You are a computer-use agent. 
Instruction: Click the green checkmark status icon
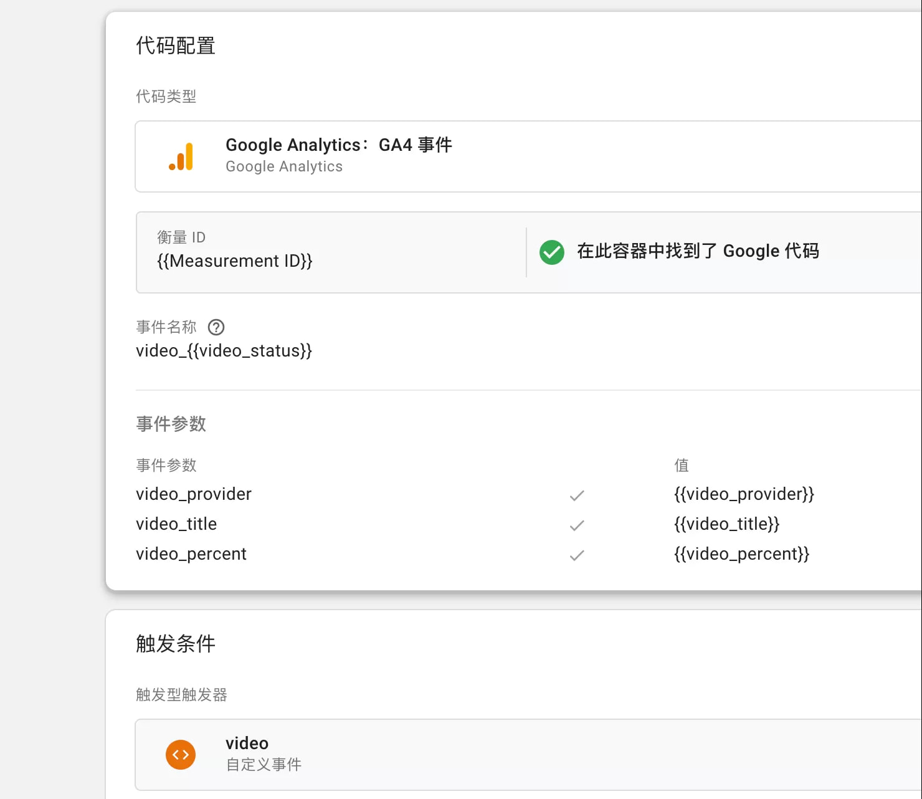[x=551, y=252]
